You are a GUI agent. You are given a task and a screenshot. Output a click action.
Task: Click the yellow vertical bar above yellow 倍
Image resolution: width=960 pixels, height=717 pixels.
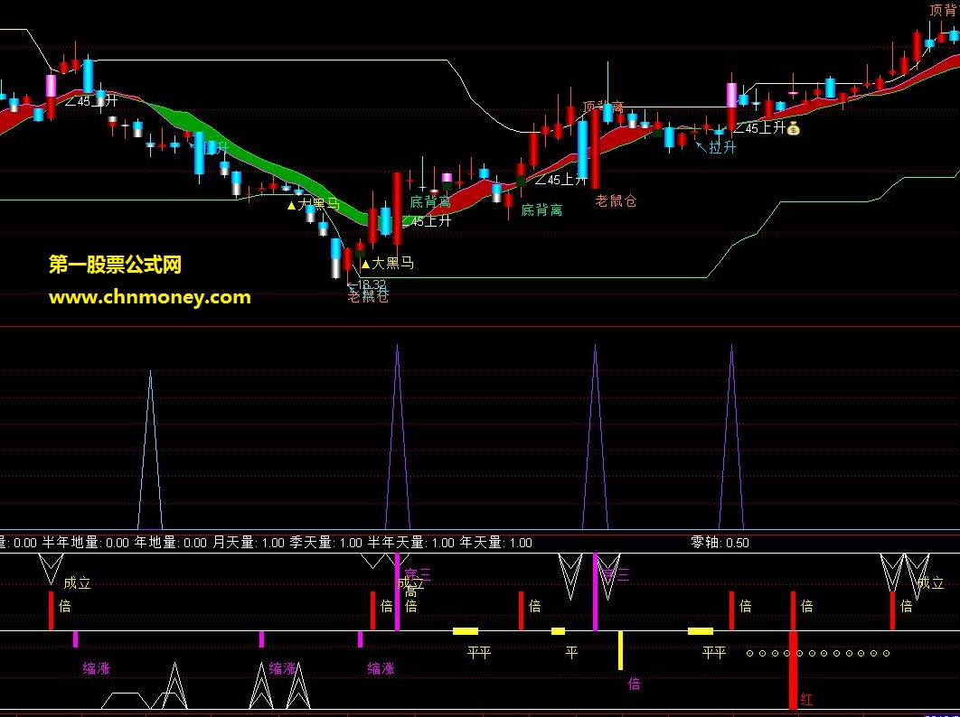point(620,650)
